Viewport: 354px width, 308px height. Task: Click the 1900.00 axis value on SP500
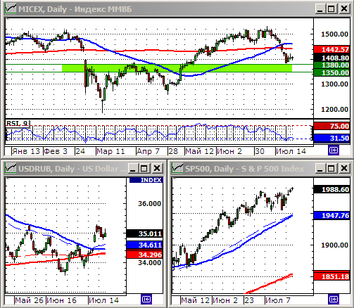pyautogui.click(x=334, y=245)
